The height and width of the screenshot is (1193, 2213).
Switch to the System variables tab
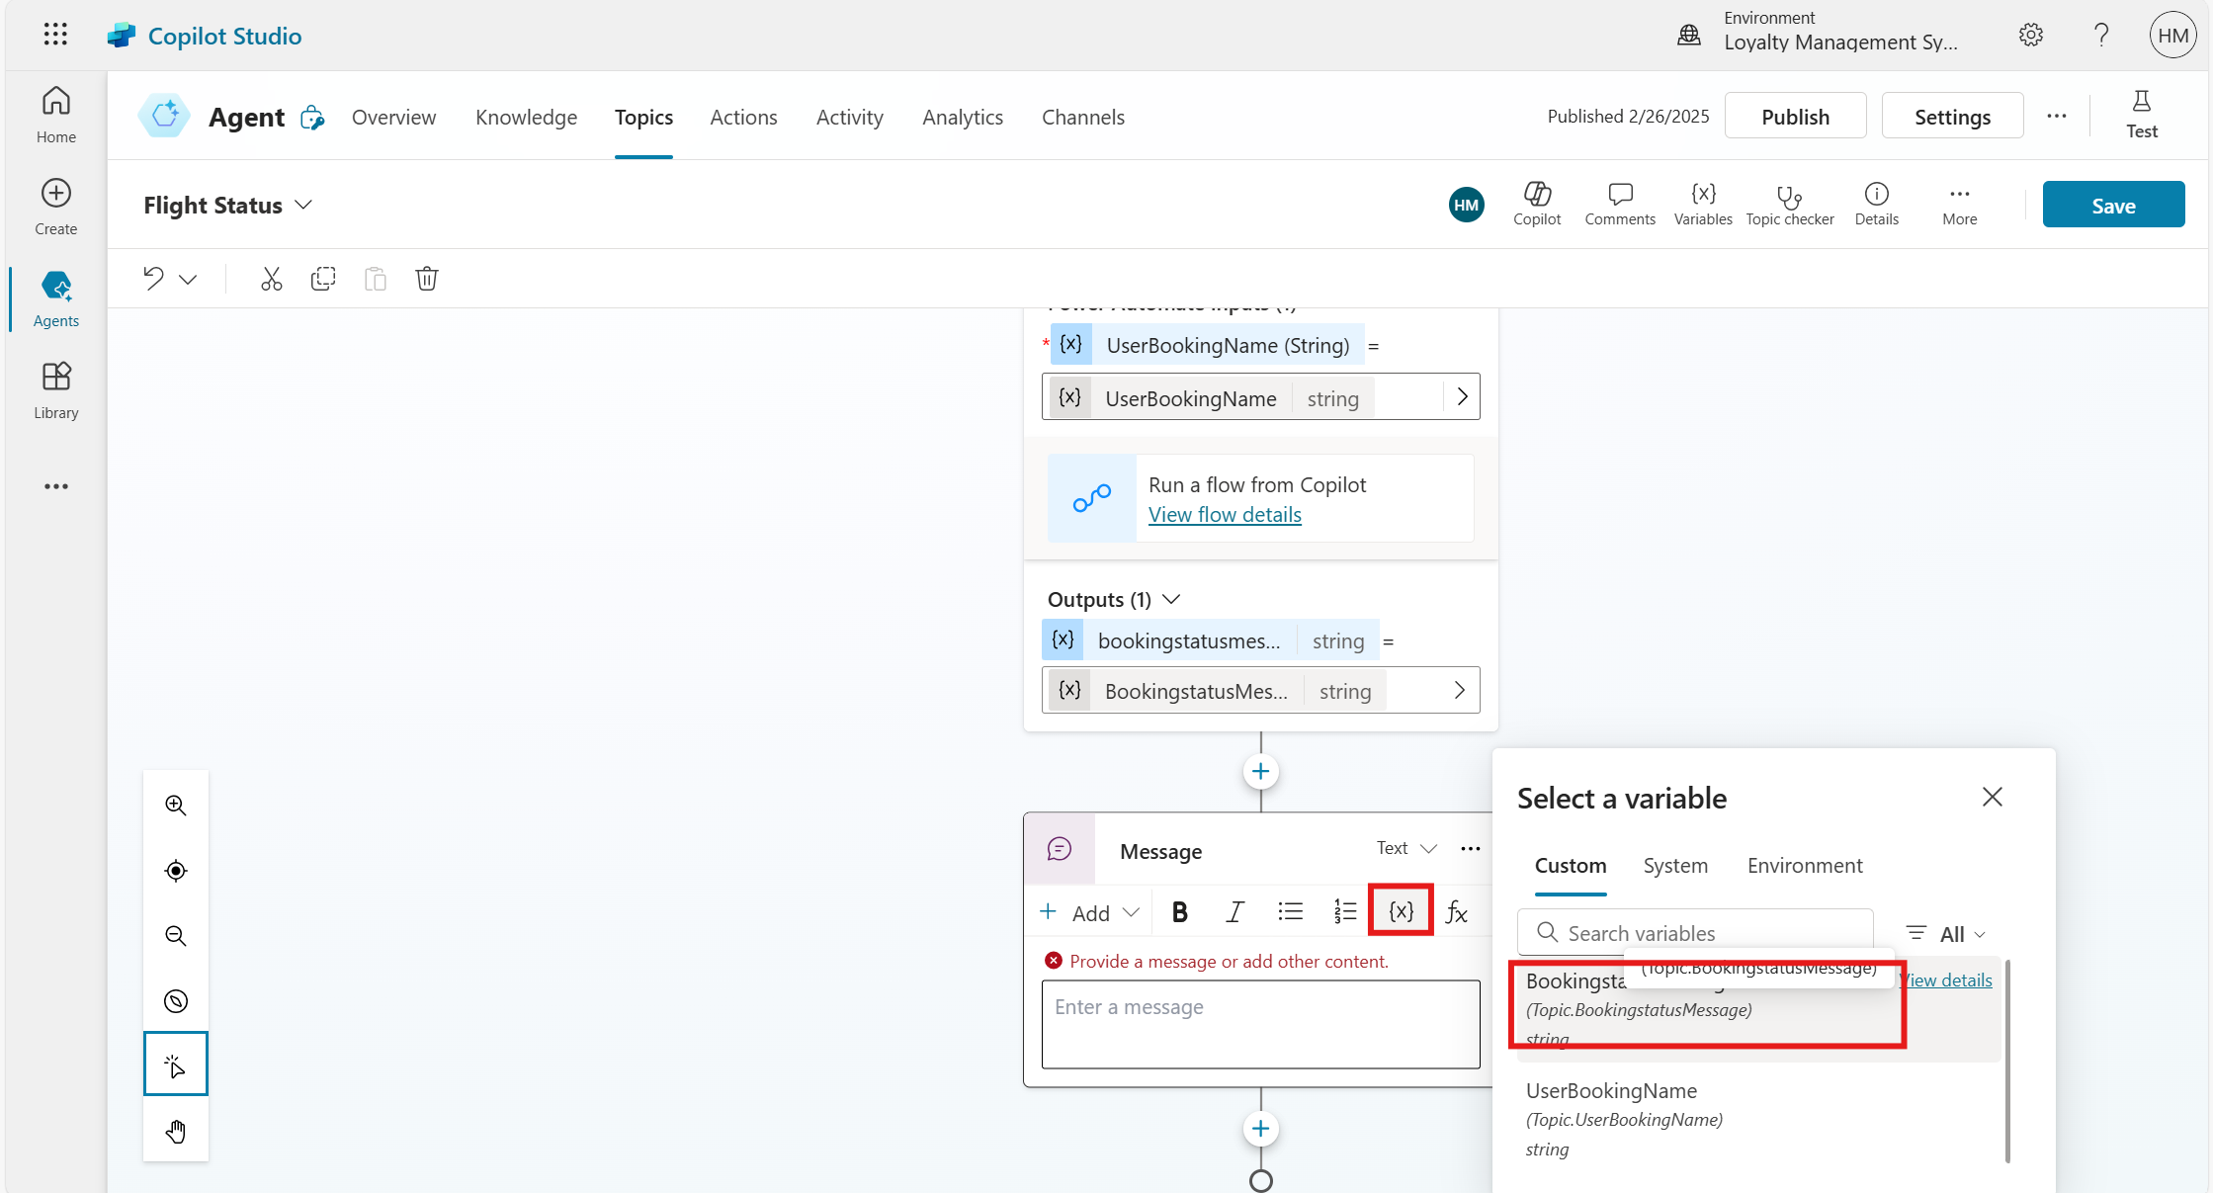(x=1675, y=865)
